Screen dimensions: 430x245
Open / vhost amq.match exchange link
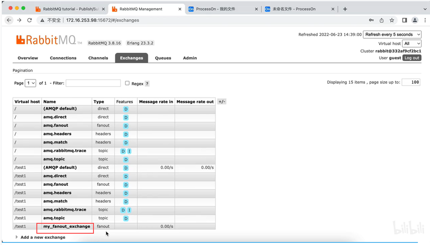(55, 142)
